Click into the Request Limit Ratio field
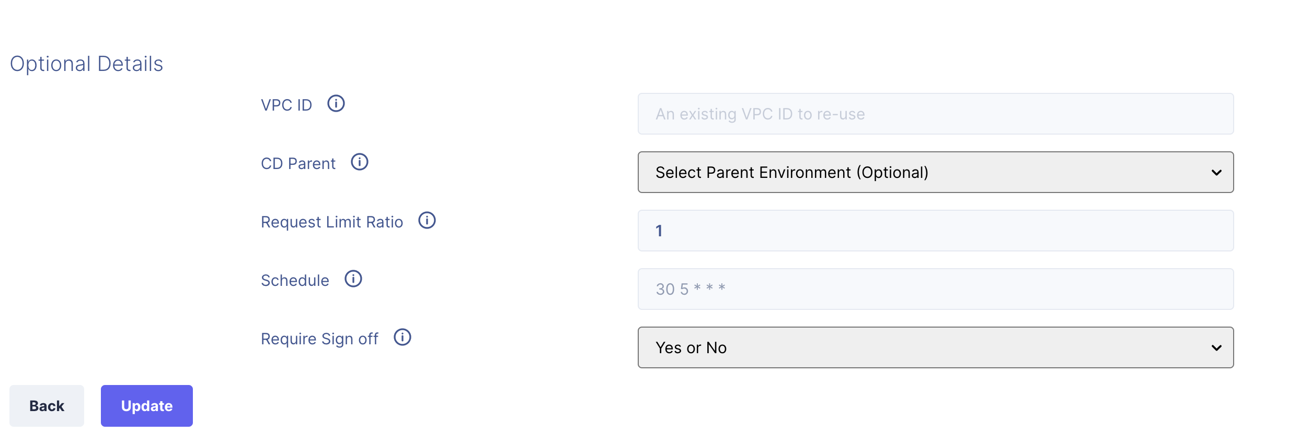The image size is (1311, 433). pyautogui.click(x=935, y=231)
